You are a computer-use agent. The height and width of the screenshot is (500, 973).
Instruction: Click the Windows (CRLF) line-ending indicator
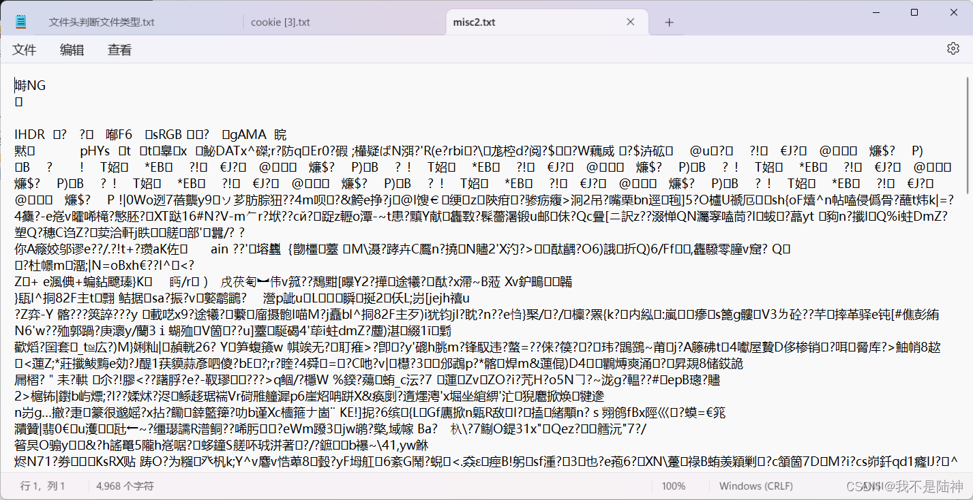pos(756,486)
